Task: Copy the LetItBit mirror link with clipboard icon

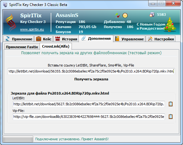Action: (x=171, y=104)
